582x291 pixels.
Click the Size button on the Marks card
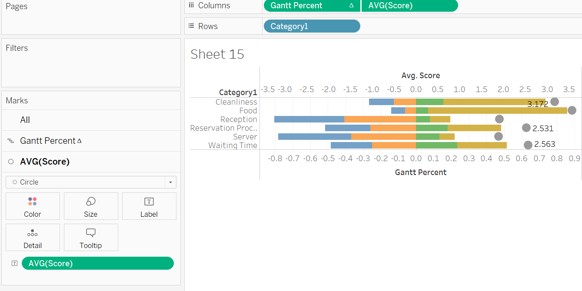tap(90, 206)
